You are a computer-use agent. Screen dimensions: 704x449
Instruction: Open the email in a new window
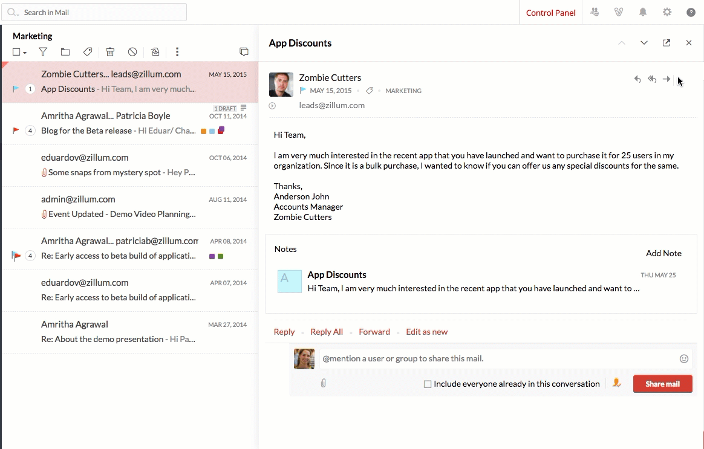(667, 43)
